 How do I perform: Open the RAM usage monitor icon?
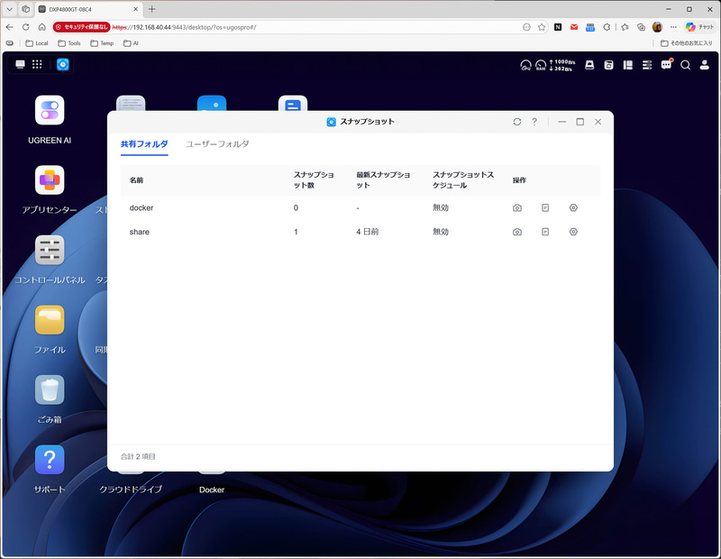[541, 65]
